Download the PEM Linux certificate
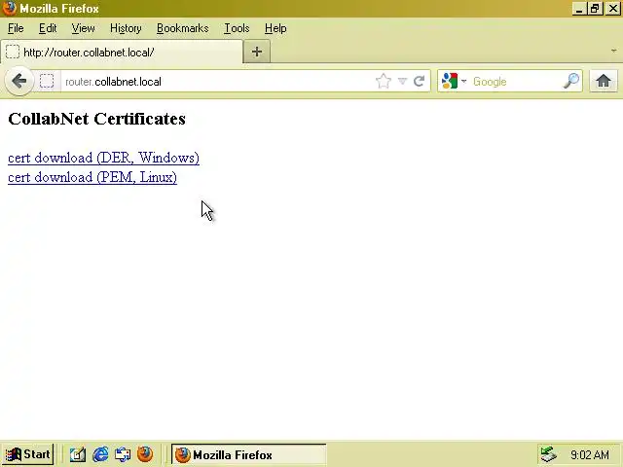Viewport: 623px width, 467px height. (92, 177)
